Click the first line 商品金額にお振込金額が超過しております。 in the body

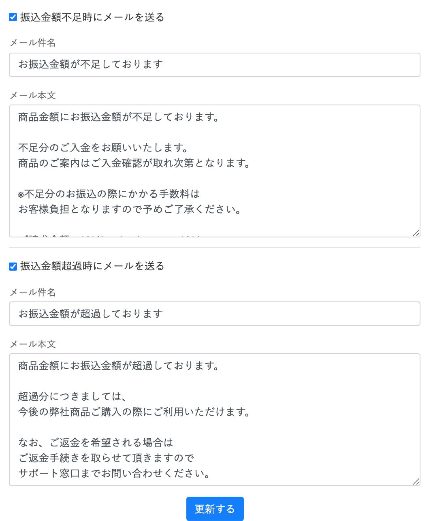[119, 366]
